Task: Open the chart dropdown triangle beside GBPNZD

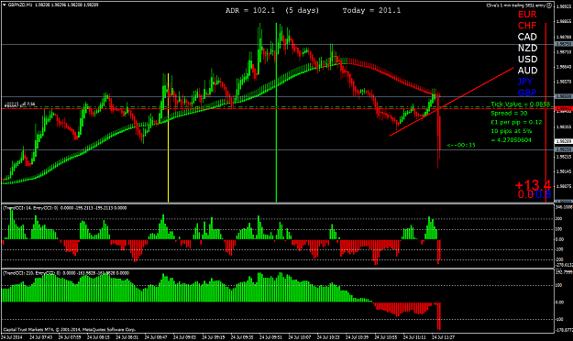Action: point(5,5)
